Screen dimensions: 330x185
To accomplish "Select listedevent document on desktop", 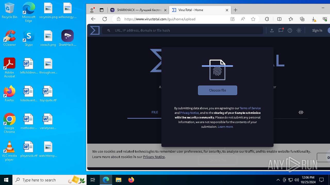I will click(29, 94).
